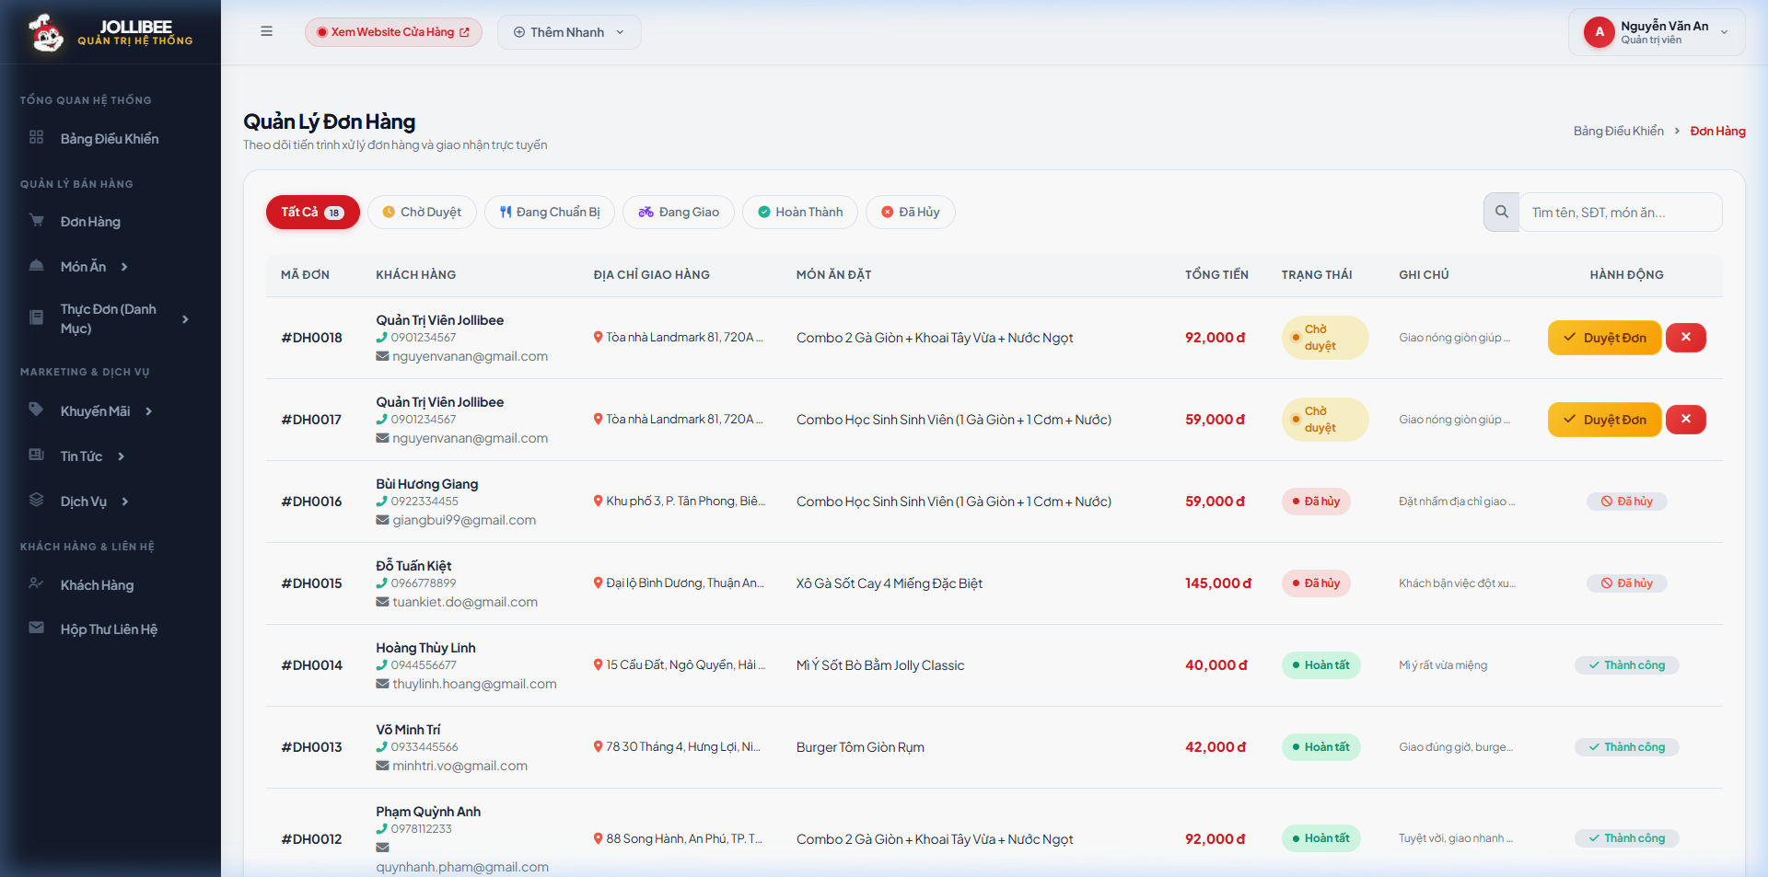Open Hộp Thư Liên Hệ from sidebar
The image size is (1768, 877).
coord(110,629)
